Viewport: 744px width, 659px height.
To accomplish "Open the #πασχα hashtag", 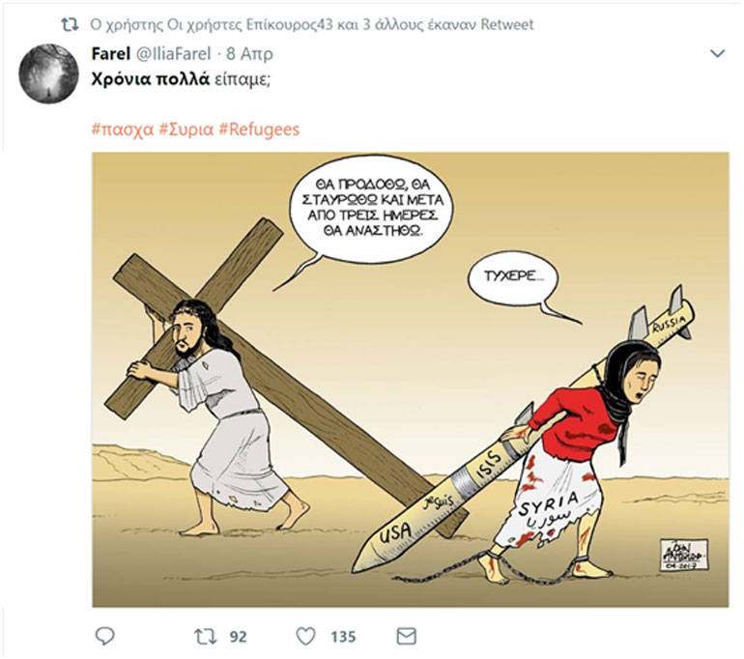I will coord(123,129).
